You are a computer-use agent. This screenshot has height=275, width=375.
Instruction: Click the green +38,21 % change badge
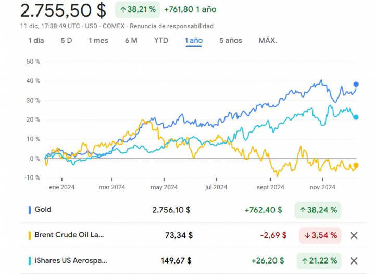(137, 9)
